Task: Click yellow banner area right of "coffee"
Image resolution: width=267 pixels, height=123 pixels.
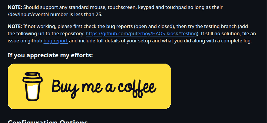Action: 164,87
